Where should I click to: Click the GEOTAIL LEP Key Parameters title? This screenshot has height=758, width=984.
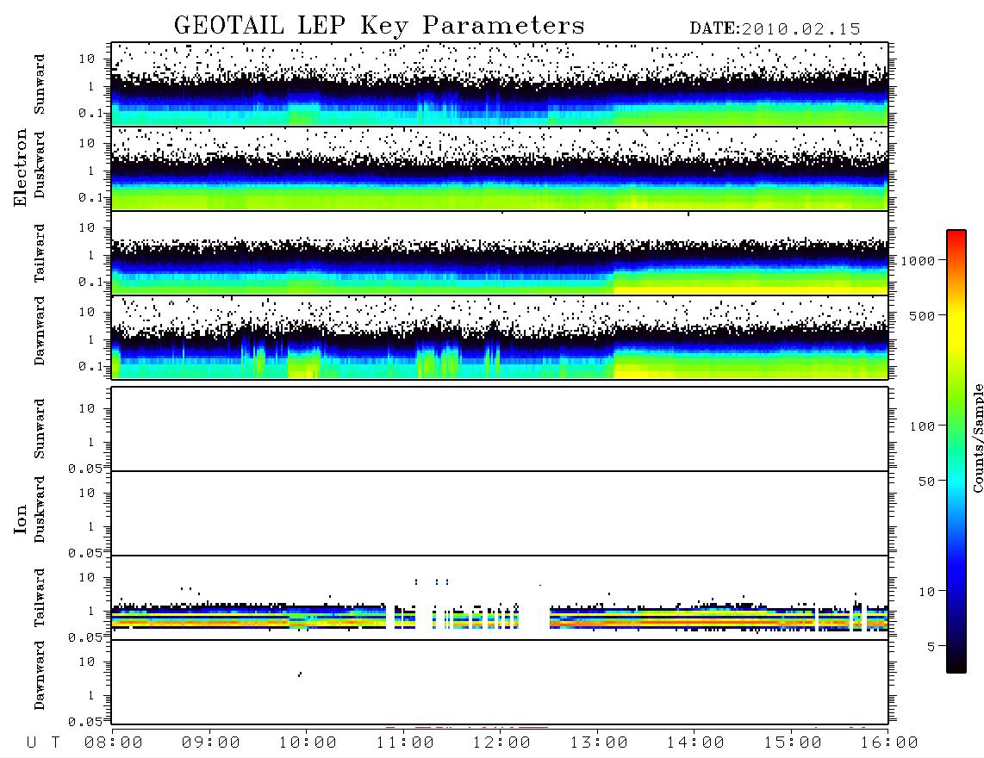tap(379, 26)
